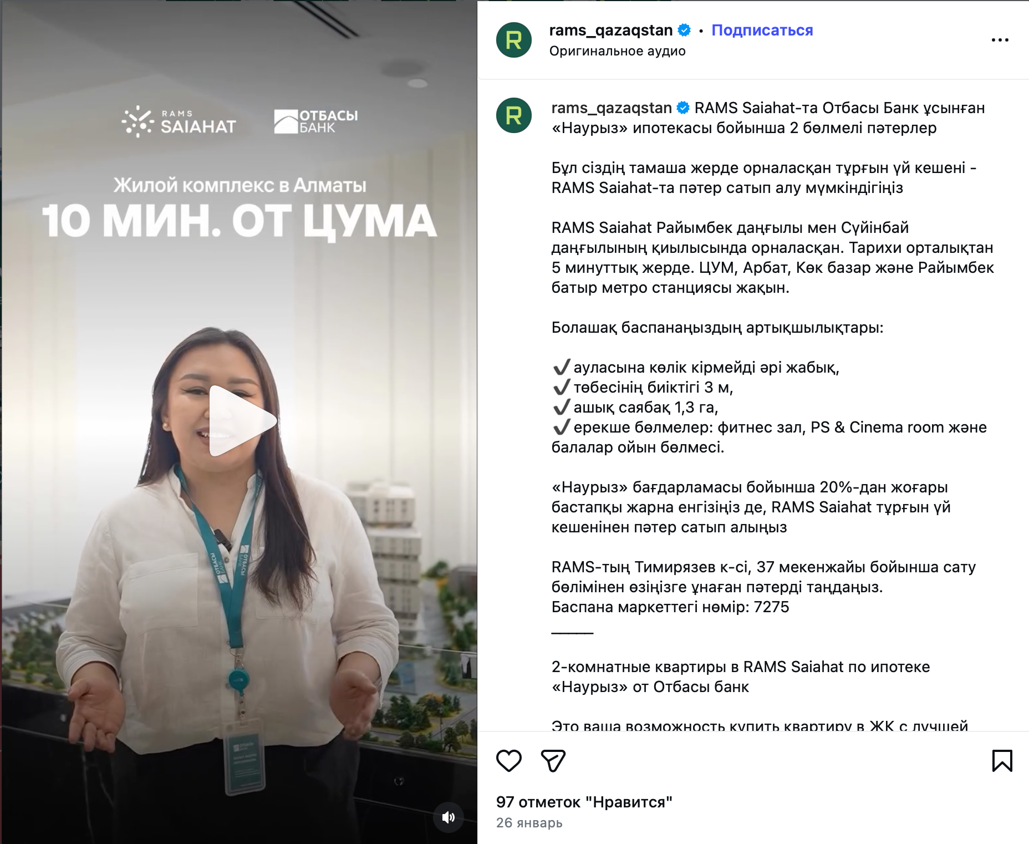Click the verified badge in the caption

683,108
